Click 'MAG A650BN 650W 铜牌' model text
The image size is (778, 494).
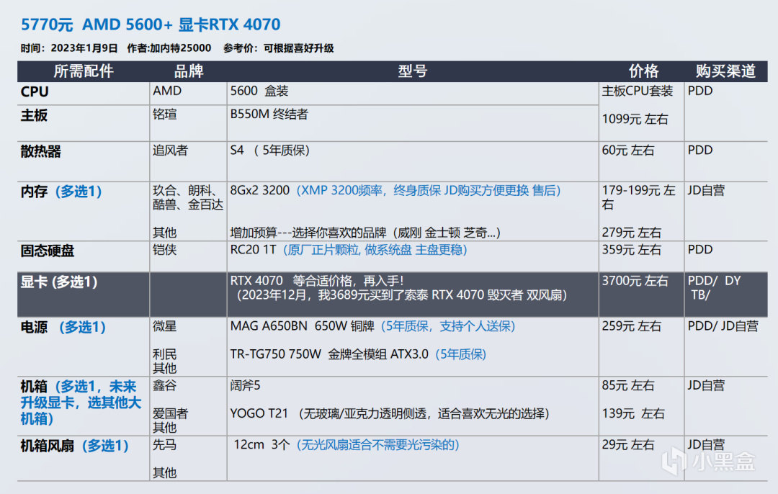302,326
